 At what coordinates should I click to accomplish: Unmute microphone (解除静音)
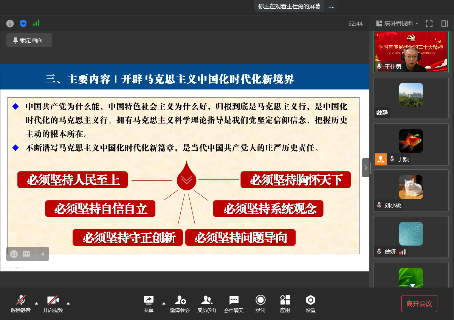tap(21, 304)
